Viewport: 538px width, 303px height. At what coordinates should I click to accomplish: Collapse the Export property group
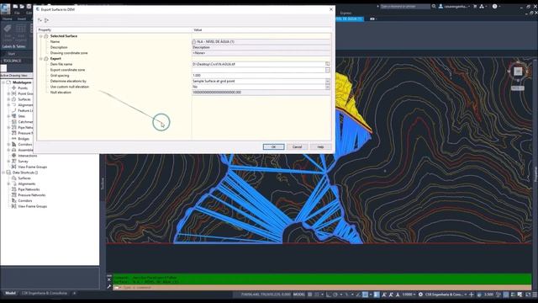[41, 59]
